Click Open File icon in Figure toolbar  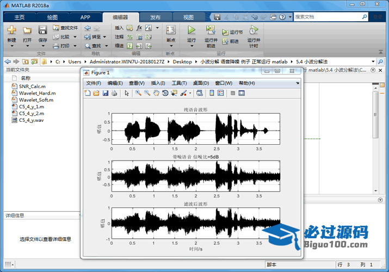[x=96, y=93]
